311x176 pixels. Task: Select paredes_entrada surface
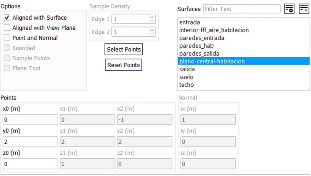202,38
